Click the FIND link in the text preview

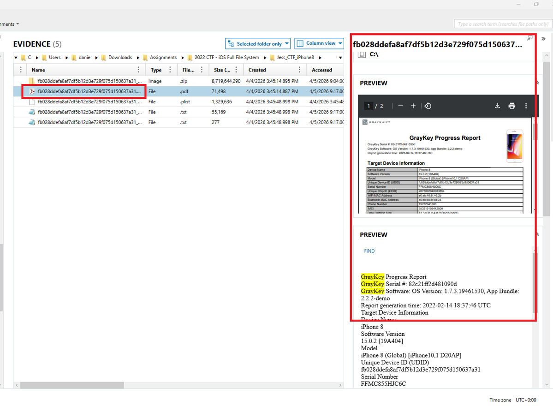point(369,251)
